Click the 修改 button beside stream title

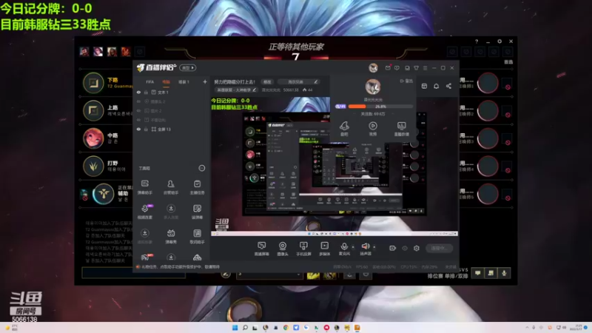[267, 81]
